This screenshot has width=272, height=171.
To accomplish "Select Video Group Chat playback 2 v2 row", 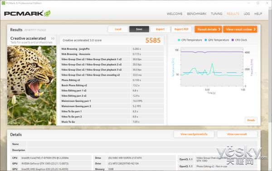I will tap(112, 65).
